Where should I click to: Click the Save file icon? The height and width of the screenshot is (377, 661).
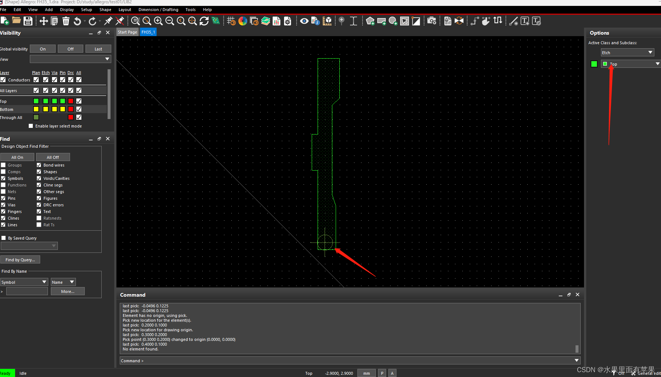click(28, 21)
